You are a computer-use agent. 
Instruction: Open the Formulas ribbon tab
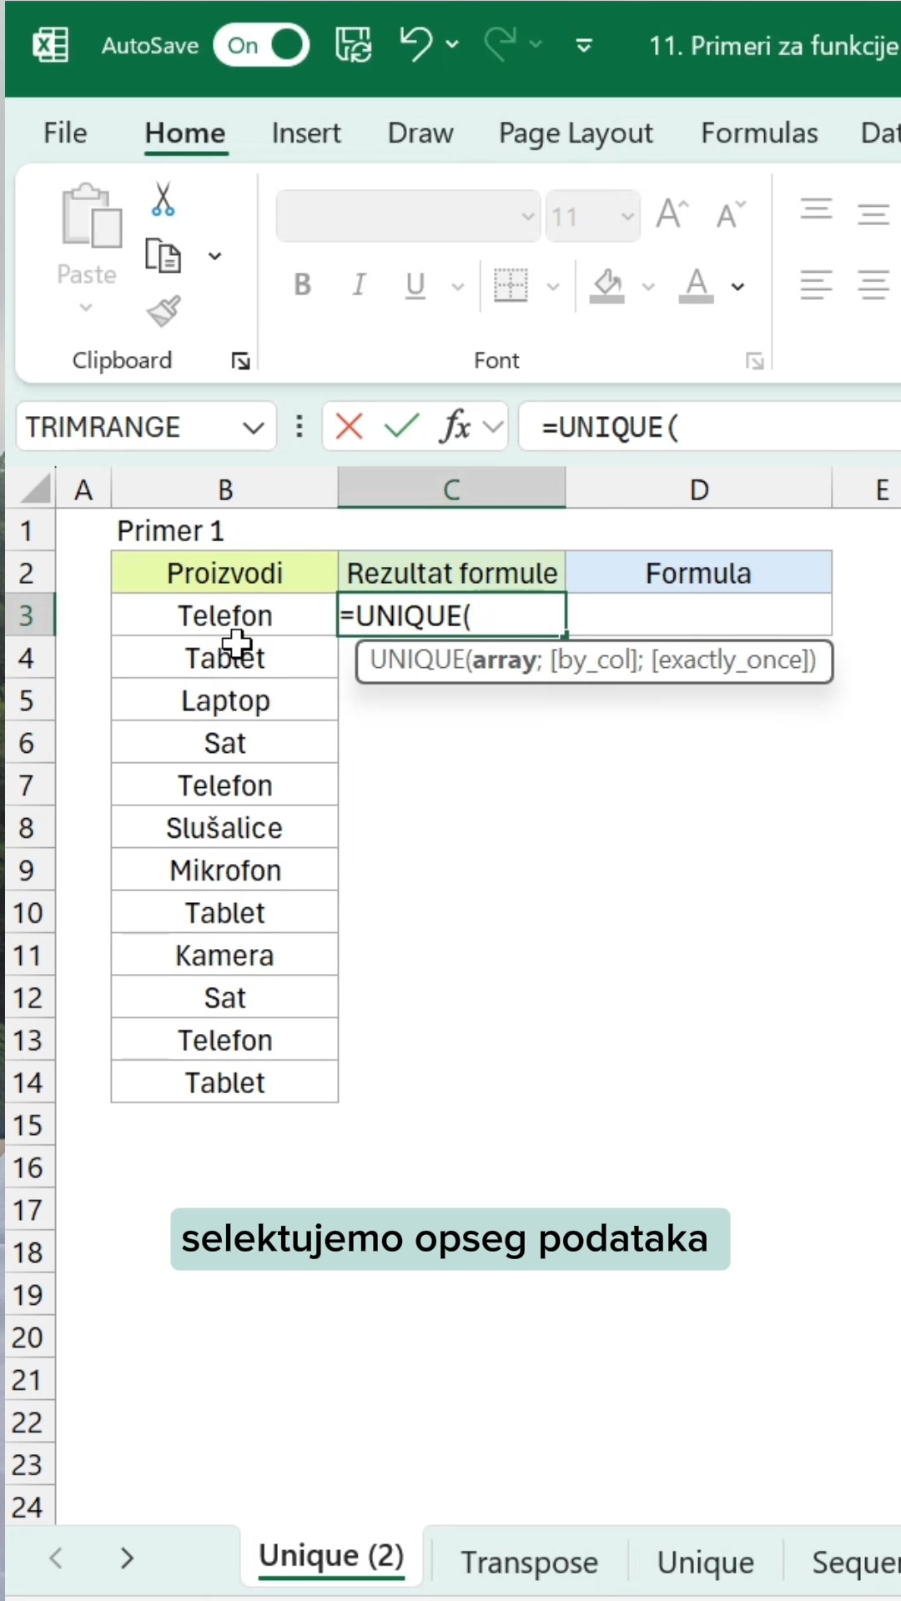coord(759,133)
